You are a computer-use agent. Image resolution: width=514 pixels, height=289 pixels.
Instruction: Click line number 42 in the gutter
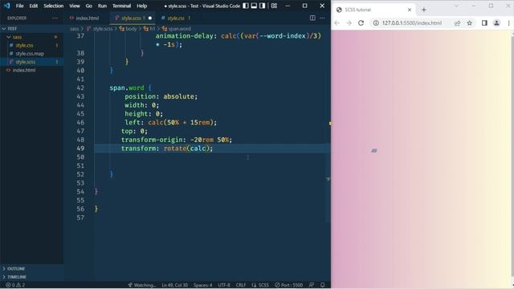click(x=80, y=88)
